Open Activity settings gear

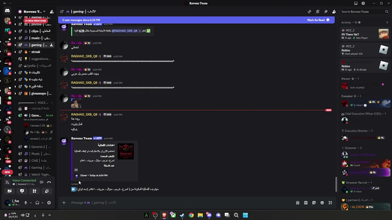(x=359, y=22)
